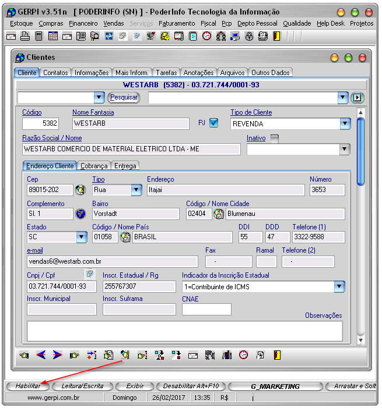
Task: Click the red clock icon in main toolbar
Action: click(207, 36)
